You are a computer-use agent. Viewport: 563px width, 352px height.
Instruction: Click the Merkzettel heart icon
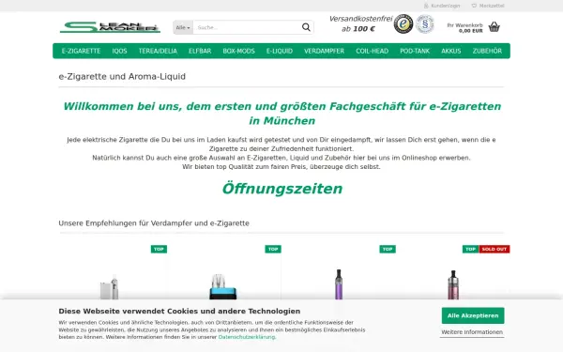[474, 6]
